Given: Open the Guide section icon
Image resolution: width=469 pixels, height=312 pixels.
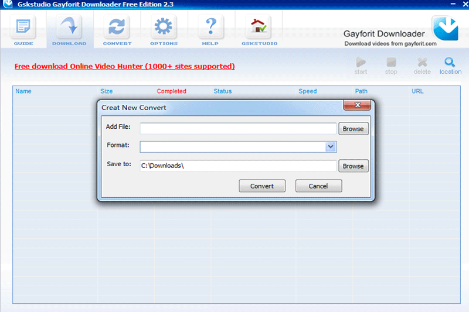Looking at the screenshot, I should (x=23, y=27).
